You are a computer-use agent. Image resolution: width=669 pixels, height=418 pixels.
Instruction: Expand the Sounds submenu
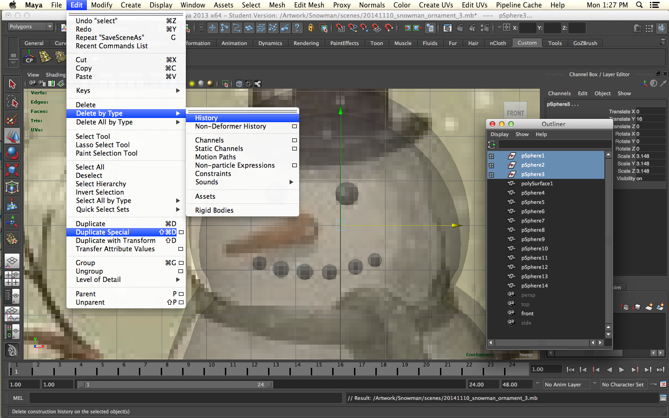pyautogui.click(x=243, y=182)
